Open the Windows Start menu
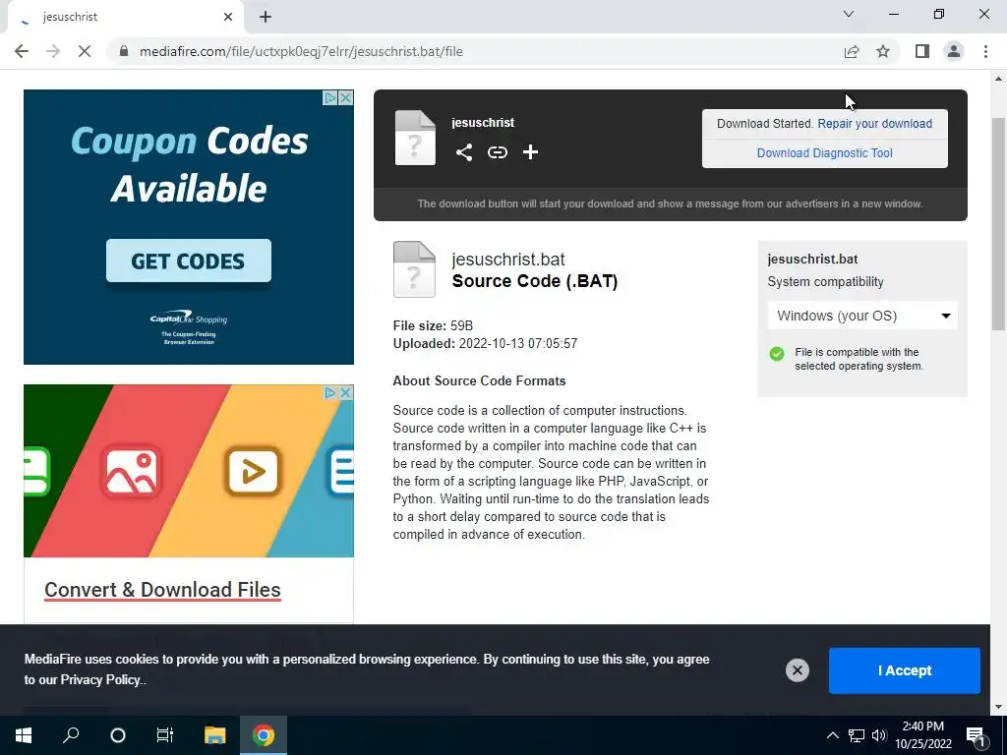Screen dimensions: 1007x755 point(24,735)
